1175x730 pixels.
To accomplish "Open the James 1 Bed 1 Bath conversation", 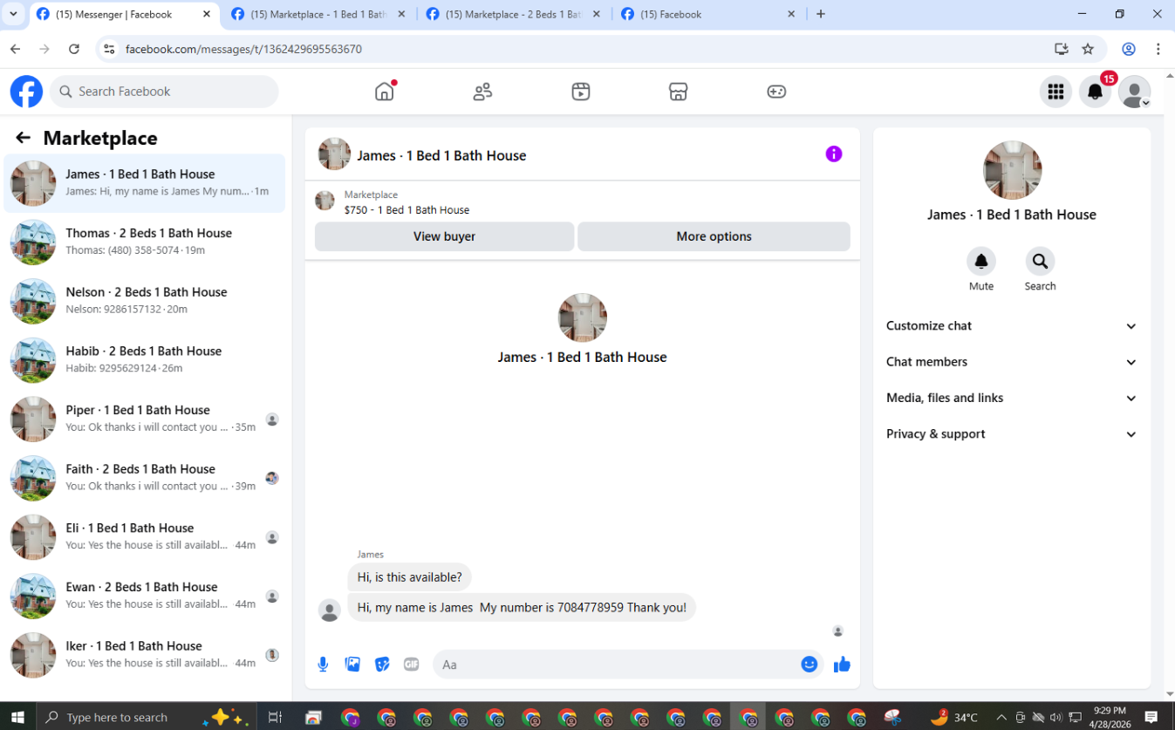I will pyautogui.click(x=145, y=183).
